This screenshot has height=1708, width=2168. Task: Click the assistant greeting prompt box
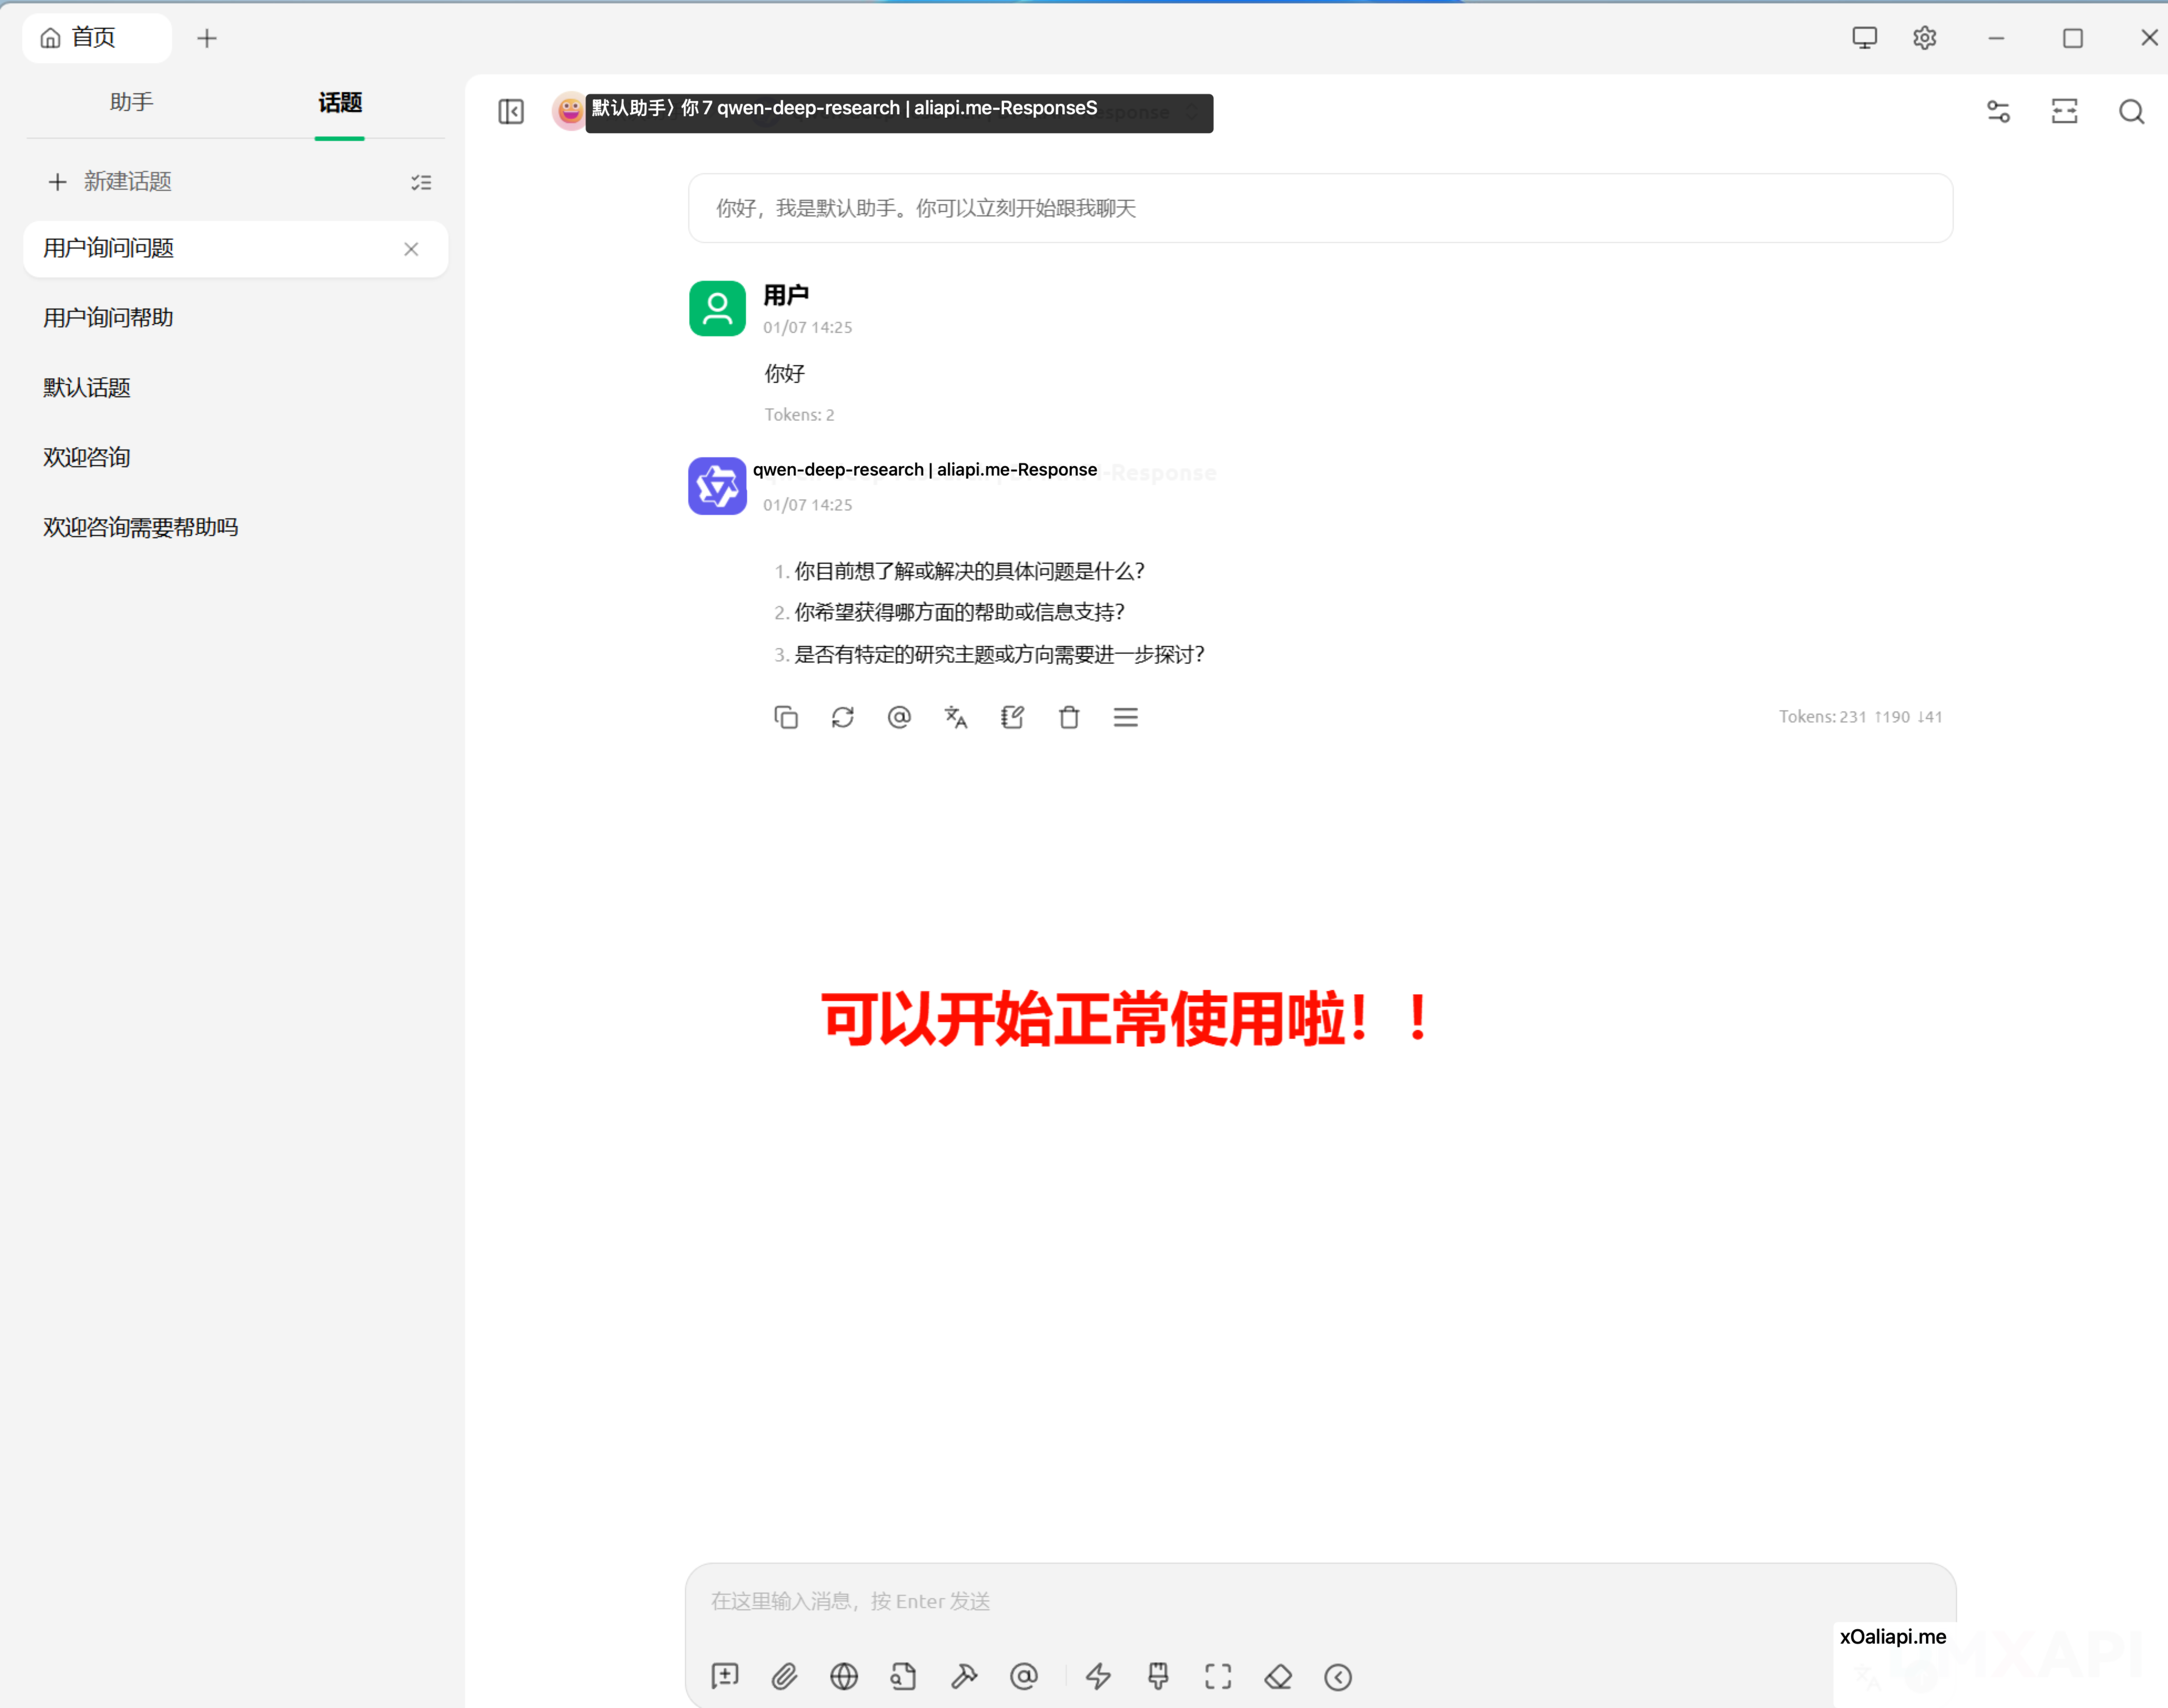click(1320, 208)
